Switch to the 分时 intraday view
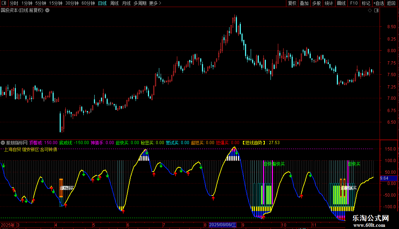Viewport: 399px width, 229px height. point(14,4)
